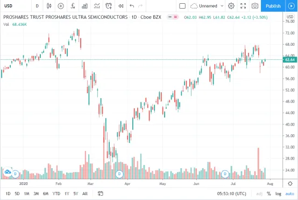
Task: Click the 62.64 current price label
Action: pos(289,60)
